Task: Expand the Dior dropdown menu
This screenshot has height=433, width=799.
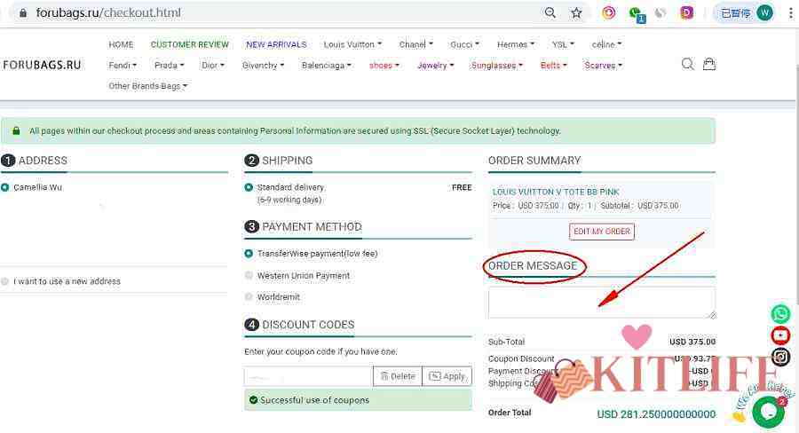Action: coord(213,66)
